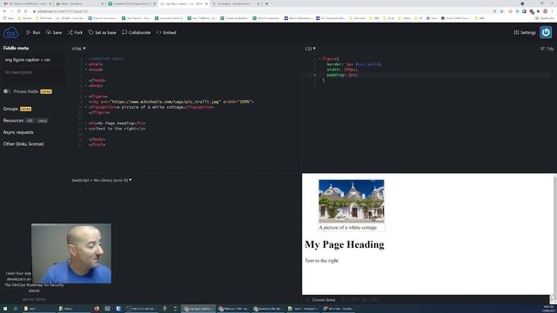Collapse the figure rule in CSS
Viewport: 557px width, 313px height.
tap(319, 59)
